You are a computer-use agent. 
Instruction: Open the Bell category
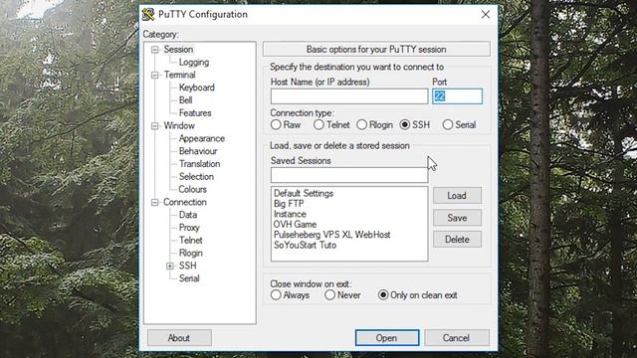point(186,100)
